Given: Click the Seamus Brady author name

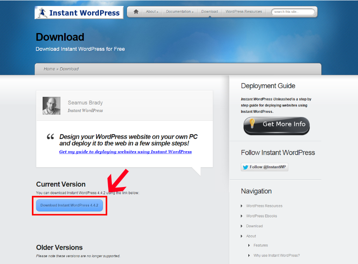Looking at the screenshot, I should (x=85, y=103).
